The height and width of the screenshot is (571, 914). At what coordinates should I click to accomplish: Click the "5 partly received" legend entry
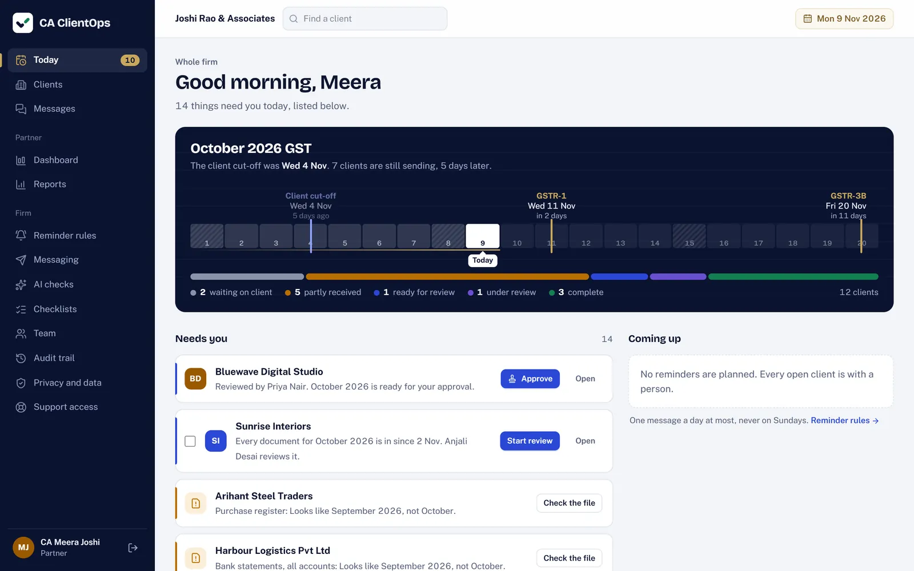pyautogui.click(x=323, y=292)
